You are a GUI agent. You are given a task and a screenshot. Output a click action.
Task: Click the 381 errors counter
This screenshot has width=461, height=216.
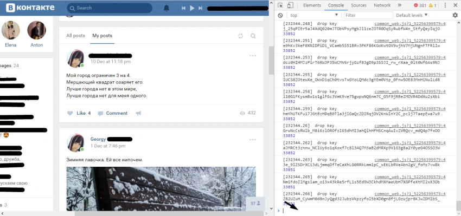pyautogui.click(x=420, y=5)
